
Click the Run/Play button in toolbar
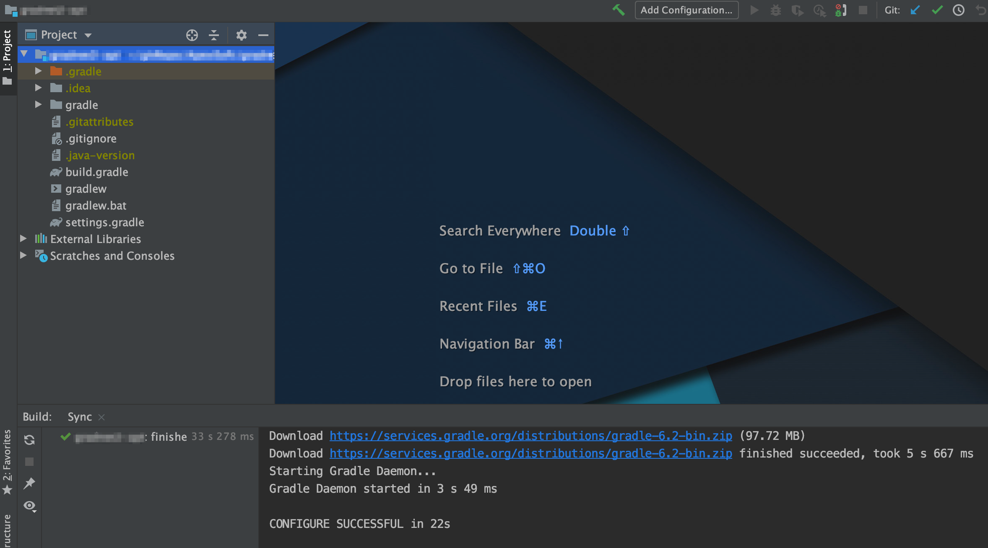point(754,10)
